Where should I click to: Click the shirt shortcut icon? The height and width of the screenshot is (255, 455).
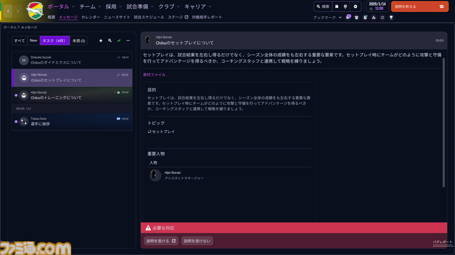[x=357, y=18]
